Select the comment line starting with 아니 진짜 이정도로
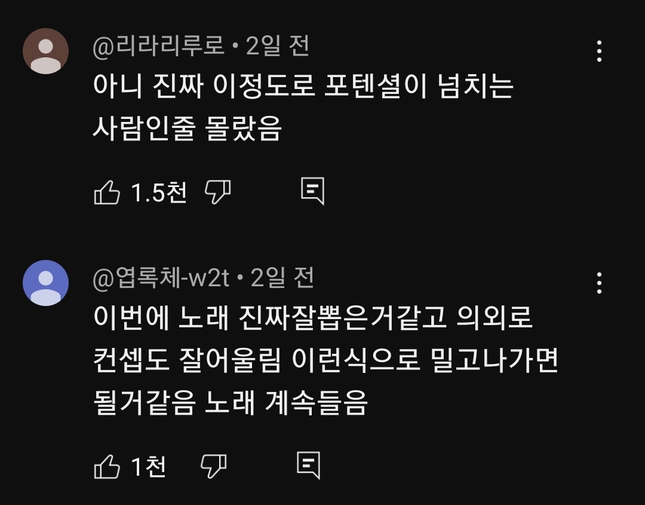This screenshot has width=645, height=505. 303,87
